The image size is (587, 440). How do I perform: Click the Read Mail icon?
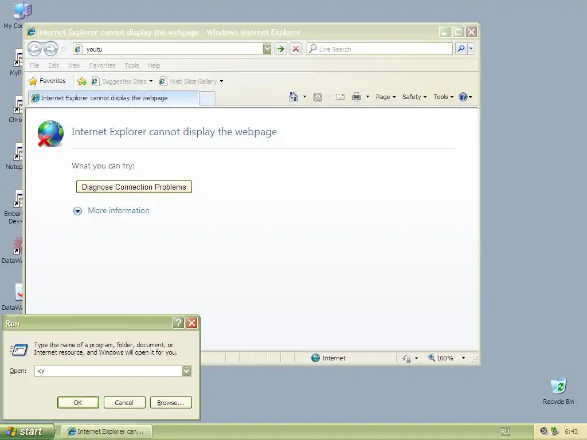pyautogui.click(x=341, y=97)
